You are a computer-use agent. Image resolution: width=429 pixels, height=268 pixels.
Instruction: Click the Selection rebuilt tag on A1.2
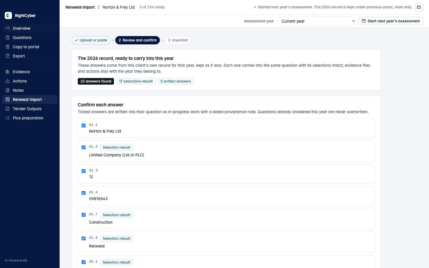click(x=116, y=147)
